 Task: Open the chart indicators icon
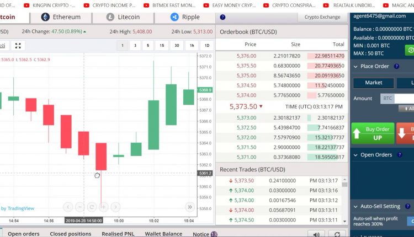[3, 46]
